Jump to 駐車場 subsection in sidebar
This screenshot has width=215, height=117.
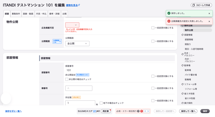coord(188,70)
